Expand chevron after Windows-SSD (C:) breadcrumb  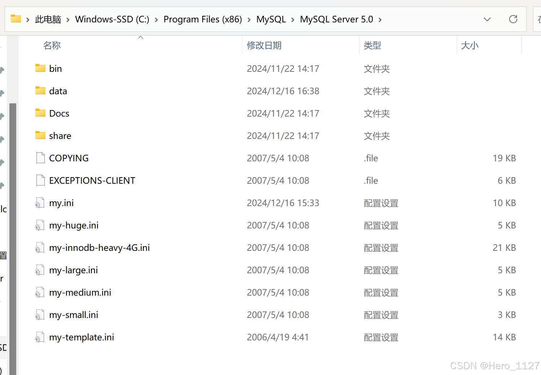(x=156, y=19)
